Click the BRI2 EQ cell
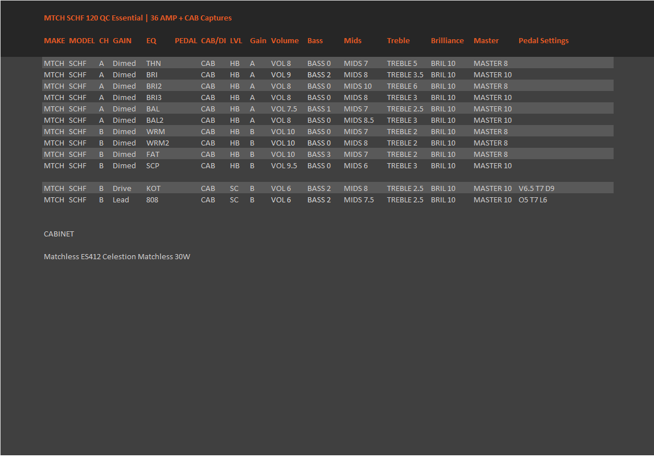Image resolution: width=654 pixels, height=457 pixels. coord(154,86)
